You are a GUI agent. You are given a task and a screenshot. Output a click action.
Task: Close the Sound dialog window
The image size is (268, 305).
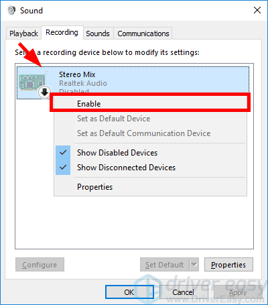(x=257, y=10)
